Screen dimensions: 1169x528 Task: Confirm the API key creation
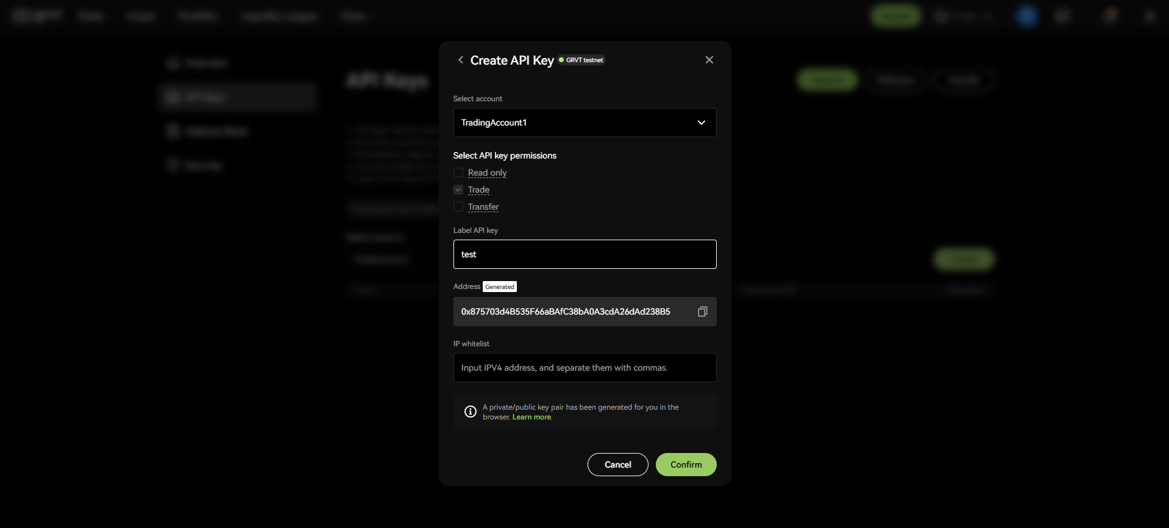[686, 465]
